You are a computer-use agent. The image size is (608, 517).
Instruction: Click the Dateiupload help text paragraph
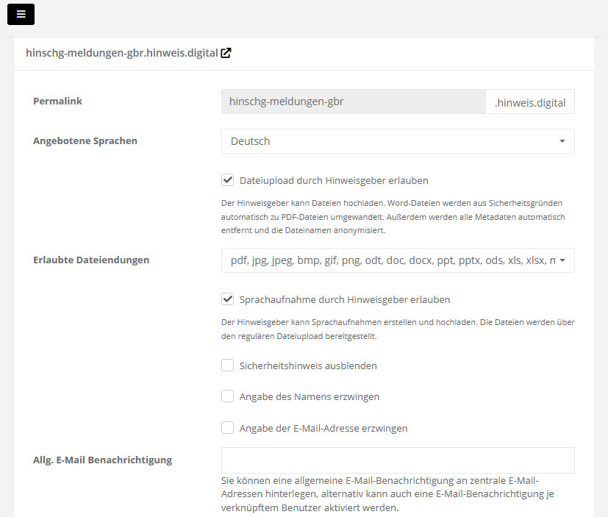(393, 217)
